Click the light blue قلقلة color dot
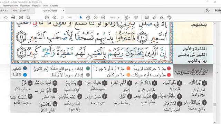This screenshot has height=124, width=221. [x=25, y=75]
